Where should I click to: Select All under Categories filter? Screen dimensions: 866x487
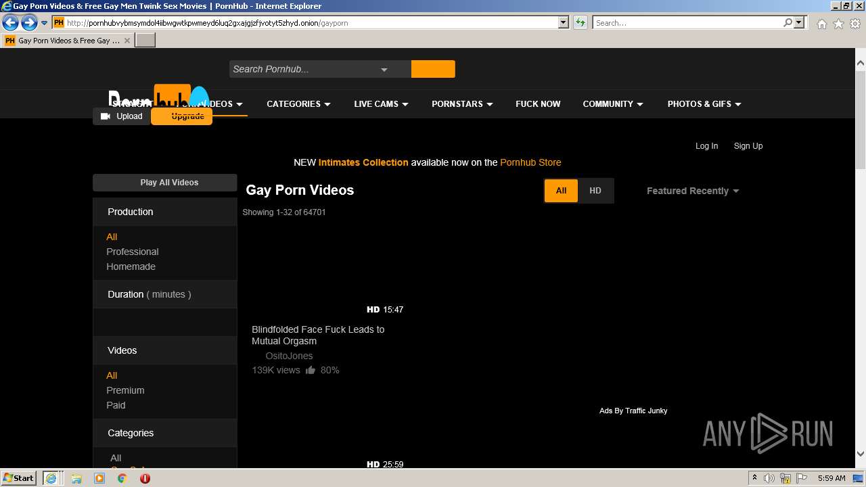tap(116, 458)
